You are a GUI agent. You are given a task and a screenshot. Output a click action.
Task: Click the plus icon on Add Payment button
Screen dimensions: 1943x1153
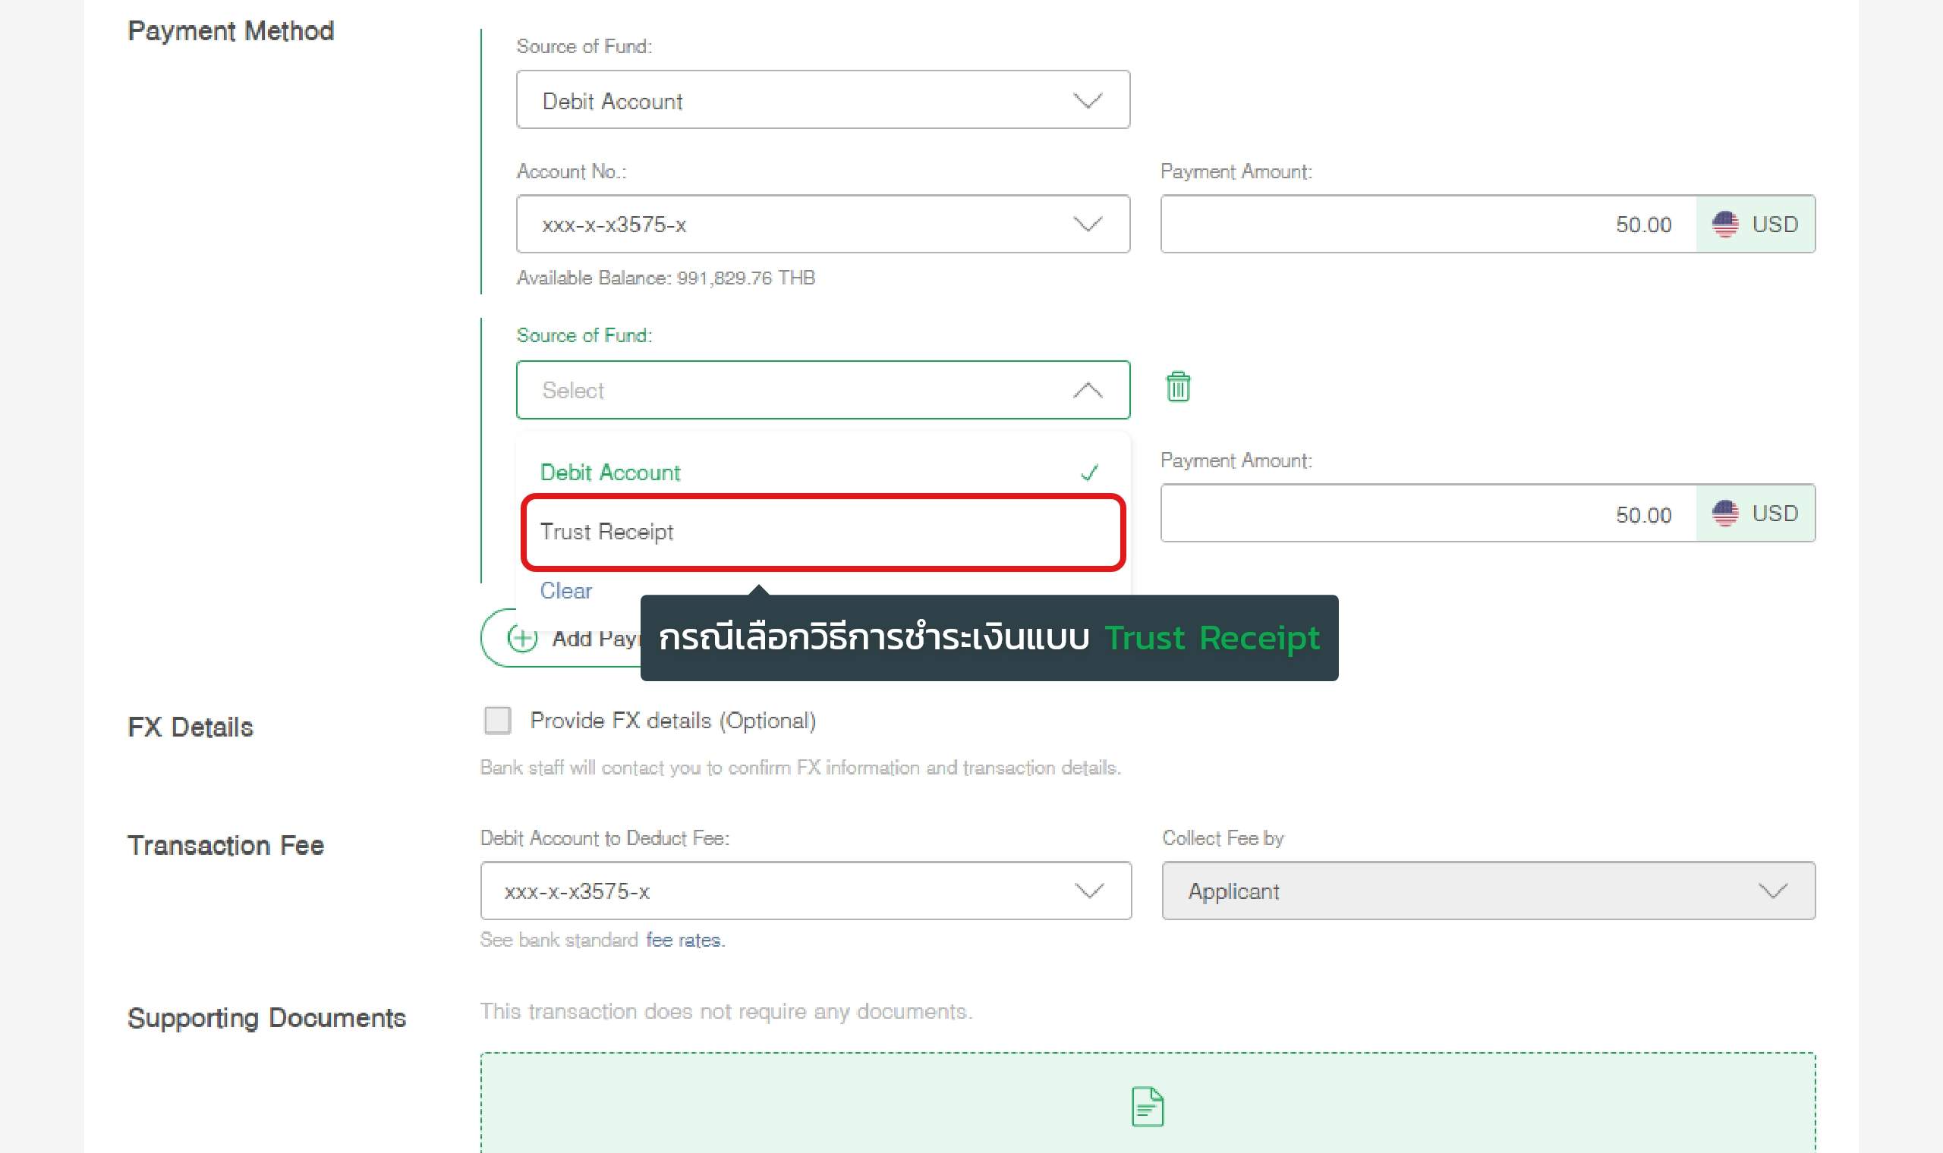tap(522, 638)
